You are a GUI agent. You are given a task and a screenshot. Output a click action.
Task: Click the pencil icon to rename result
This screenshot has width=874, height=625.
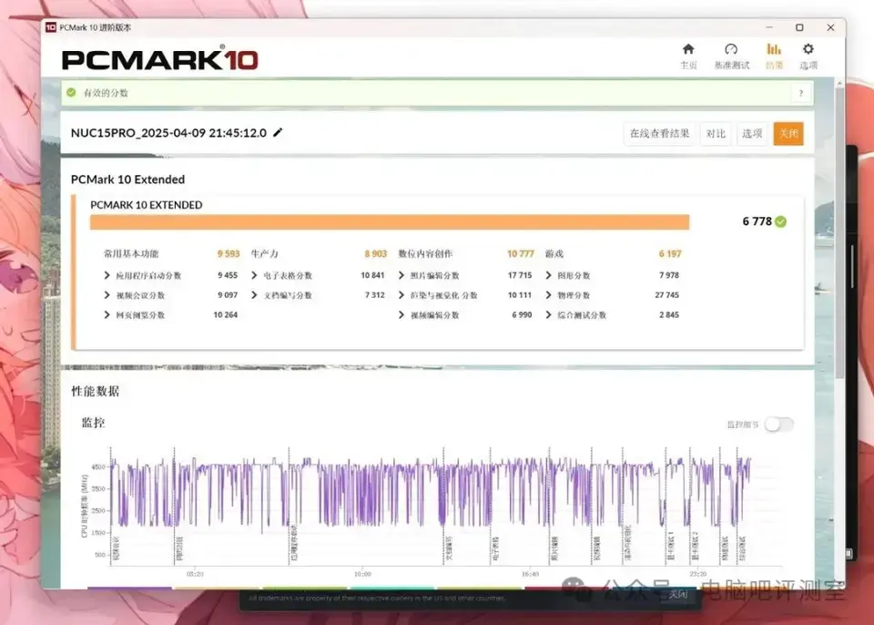278,132
